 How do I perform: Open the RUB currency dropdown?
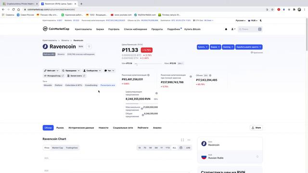click(253, 20)
